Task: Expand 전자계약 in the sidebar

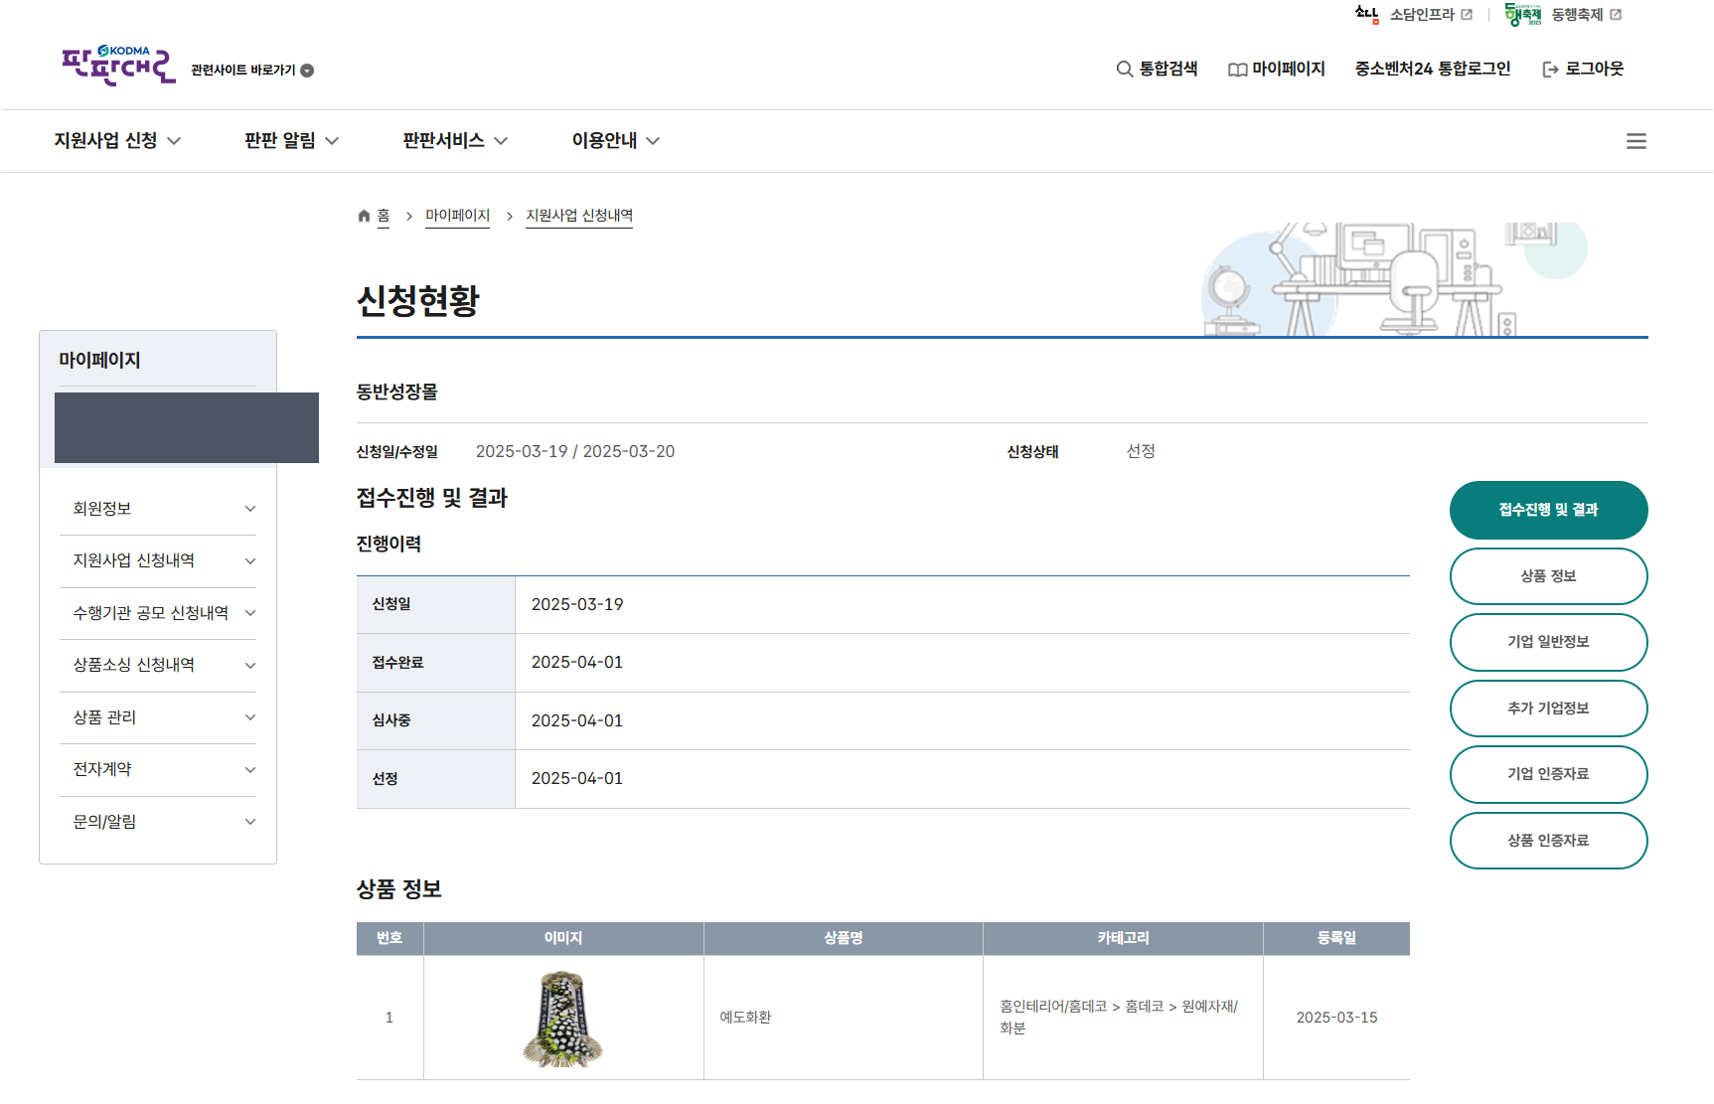Action: pyautogui.click(x=158, y=770)
